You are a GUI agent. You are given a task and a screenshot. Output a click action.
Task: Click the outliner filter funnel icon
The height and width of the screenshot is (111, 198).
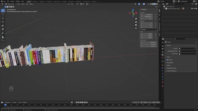tap(192, 4)
